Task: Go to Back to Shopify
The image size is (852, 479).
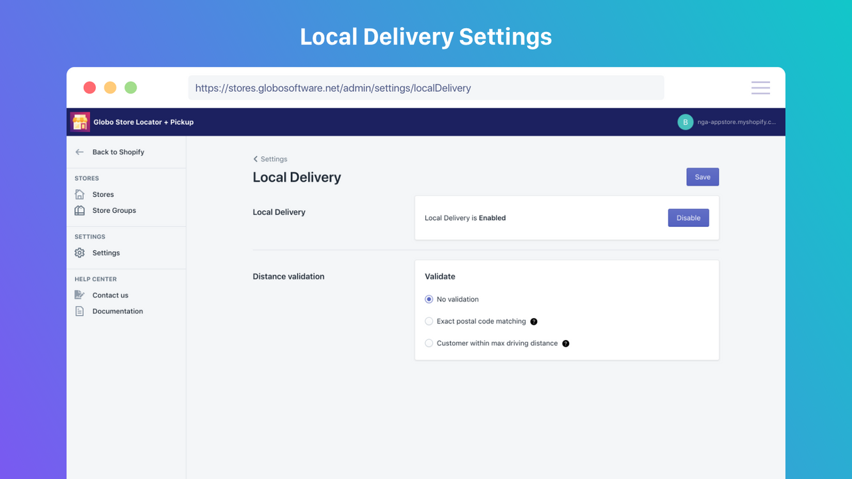Action: point(118,152)
